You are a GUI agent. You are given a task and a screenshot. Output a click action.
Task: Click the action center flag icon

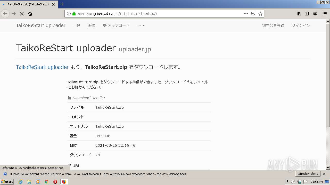306,182
